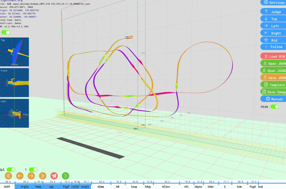The image size is (286, 189).
Task: Click the Origin coordinates 36.2316405 line
Action: point(20,10)
